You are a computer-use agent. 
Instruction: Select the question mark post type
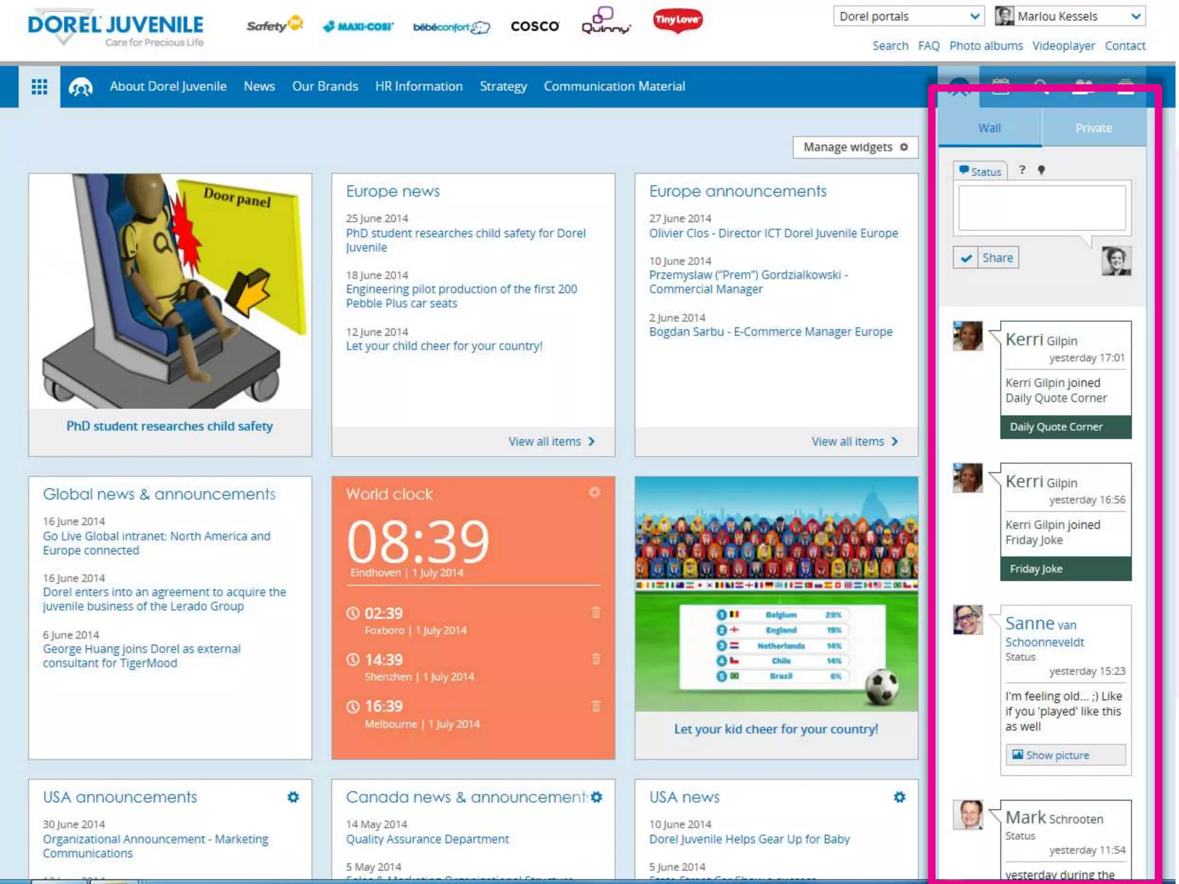1022,170
